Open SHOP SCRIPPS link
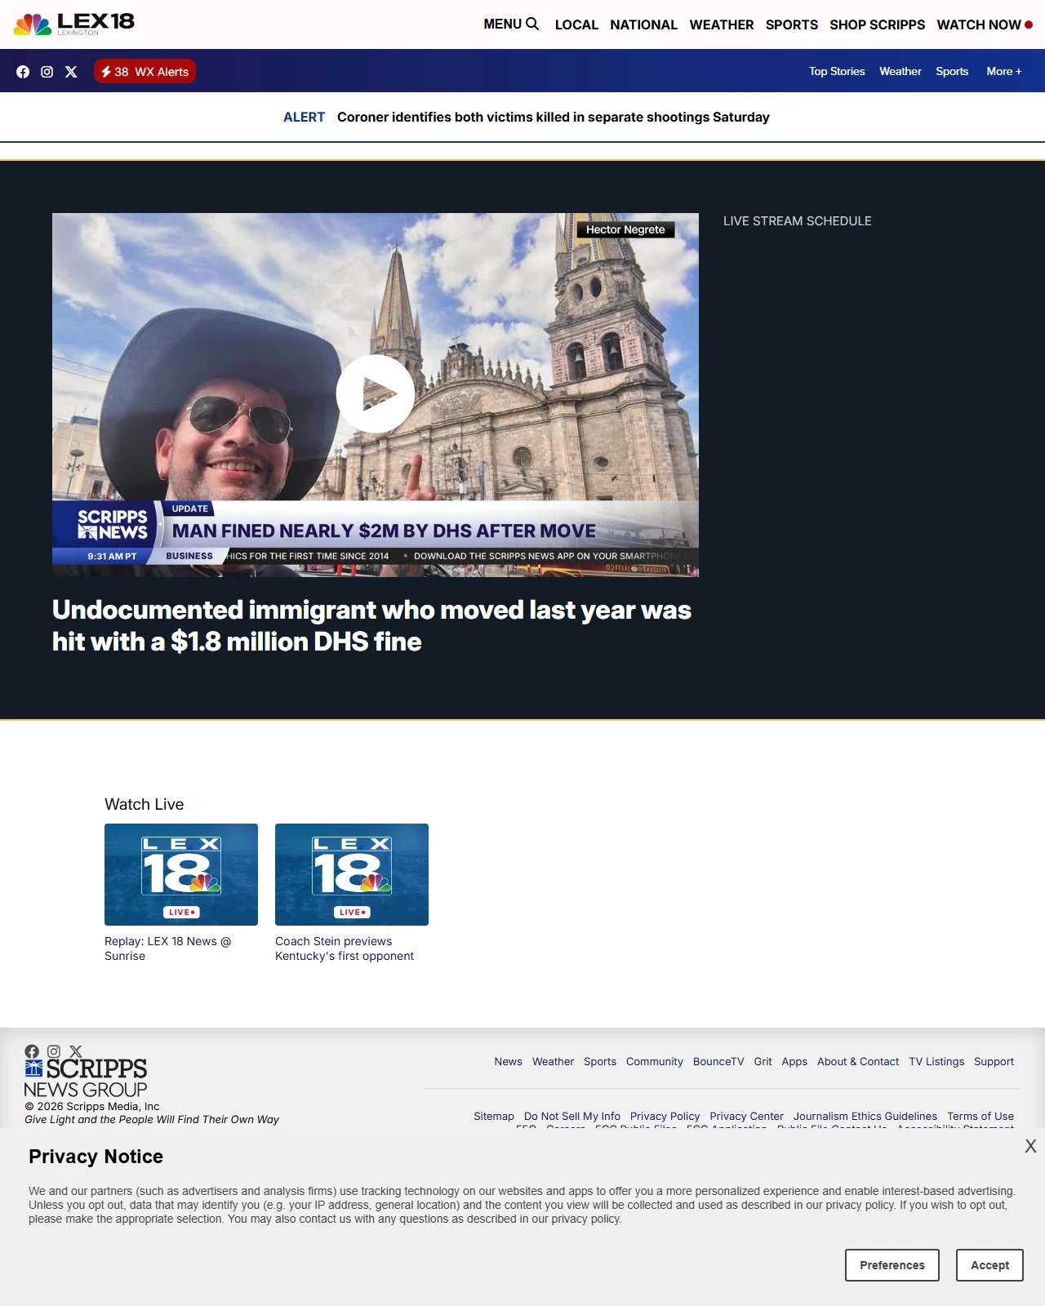Screen dimensions: 1045x1306 878,24
